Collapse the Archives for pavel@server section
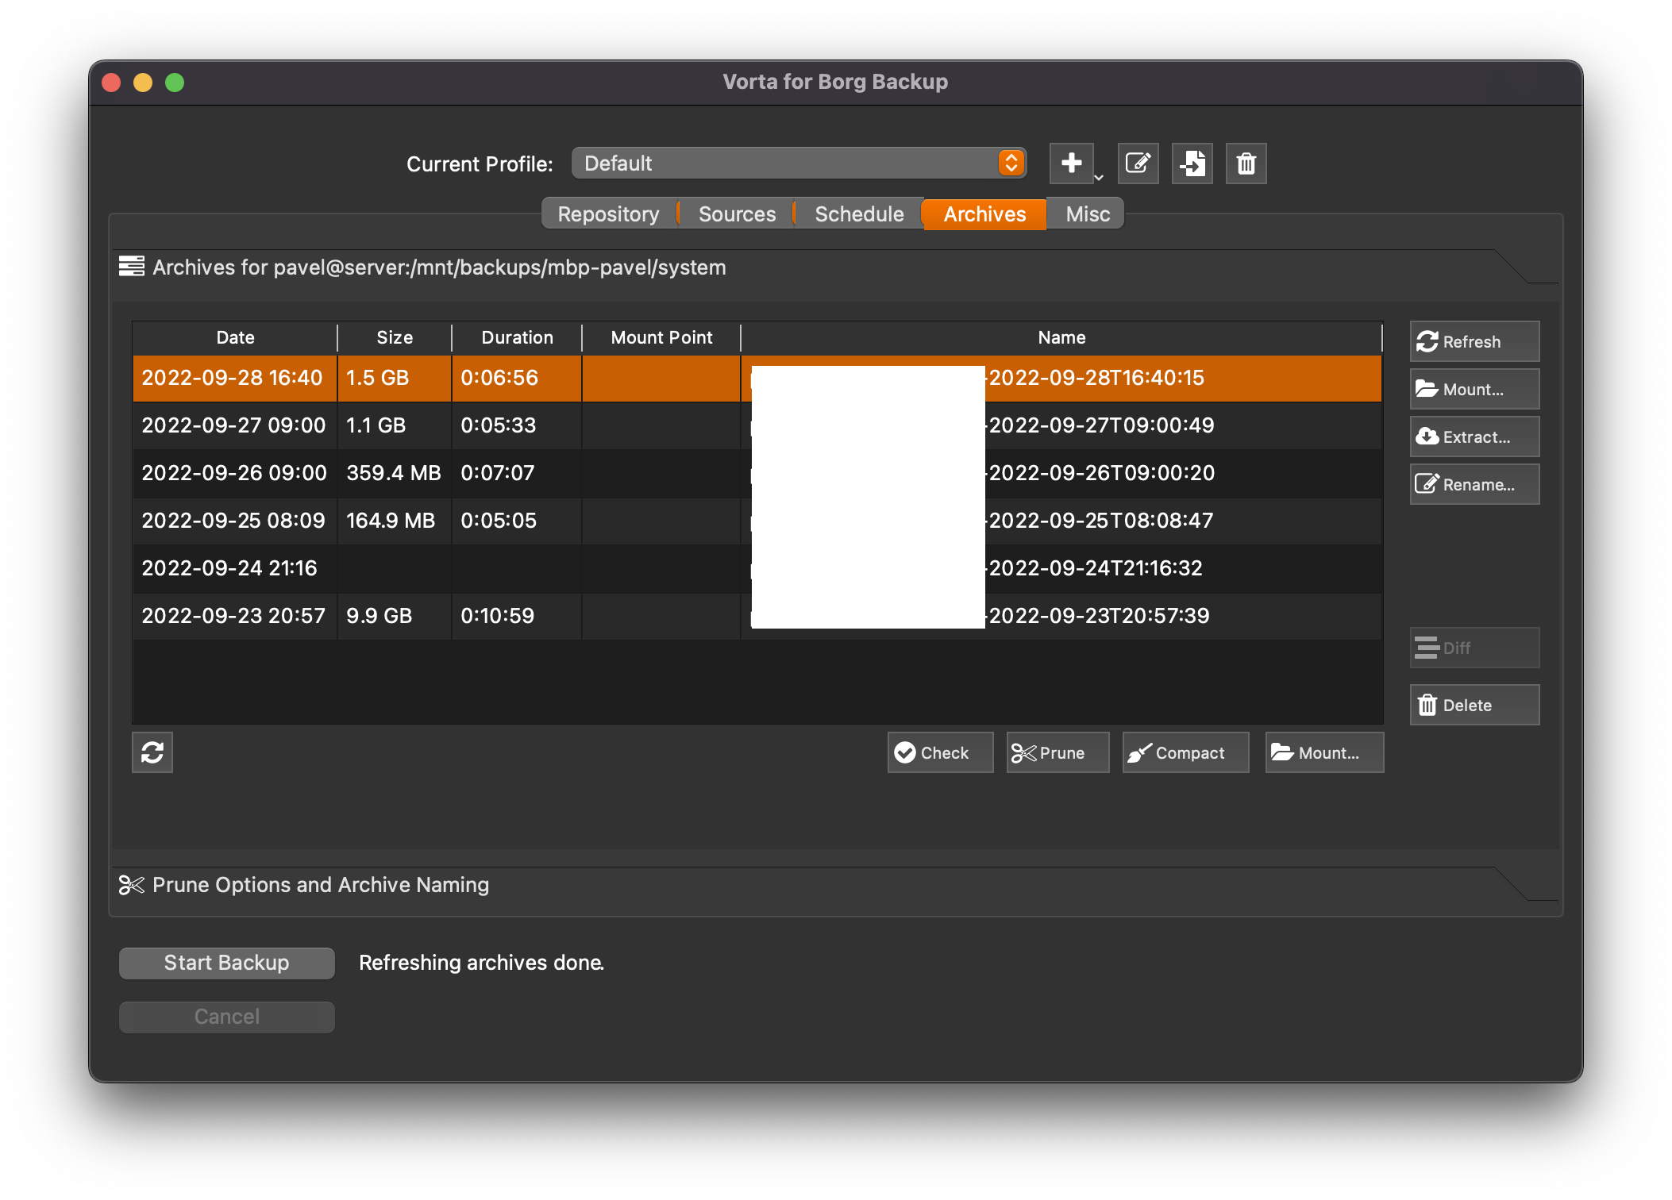Viewport: 1672px width, 1200px height. [439, 267]
